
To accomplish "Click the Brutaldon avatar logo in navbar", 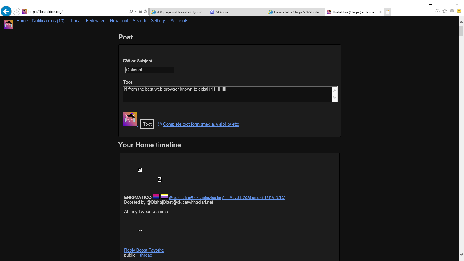I will click(x=8, y=24).
